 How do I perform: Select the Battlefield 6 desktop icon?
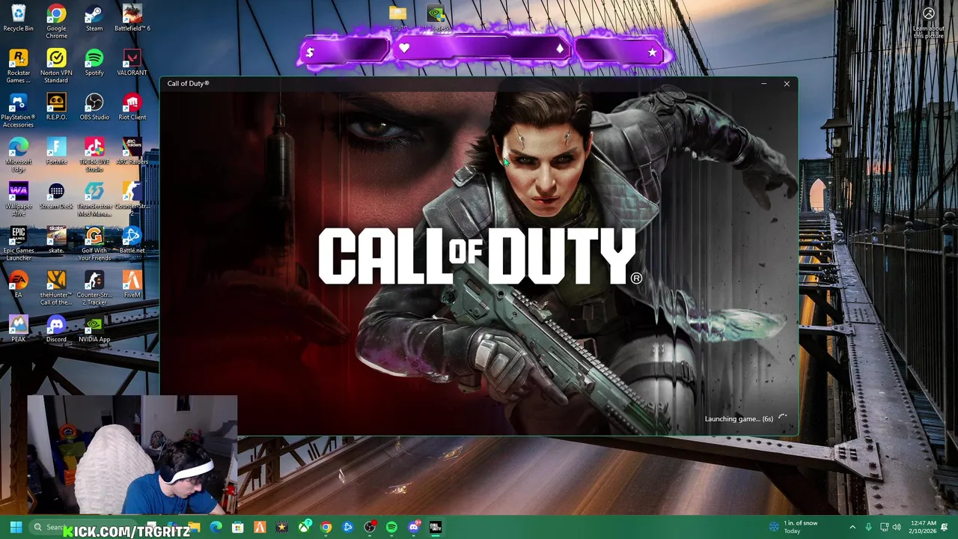pyautogui.click(x=132, y=19)
